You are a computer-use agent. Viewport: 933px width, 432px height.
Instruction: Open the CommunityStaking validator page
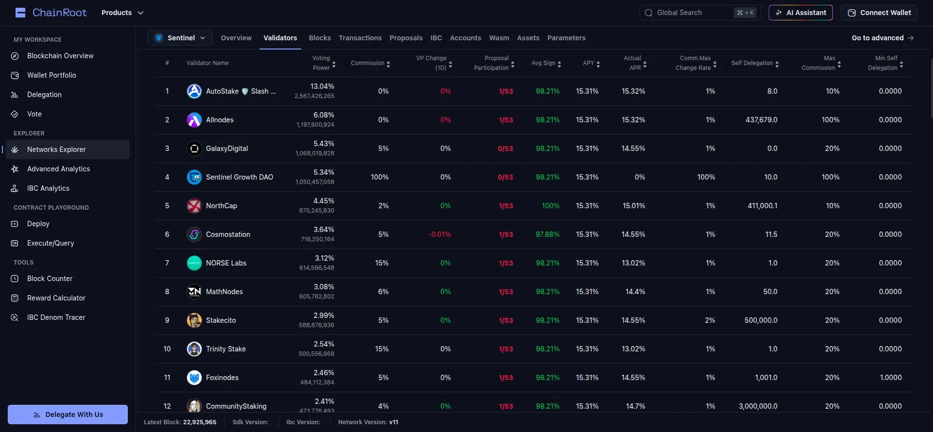tap(236, 406)
